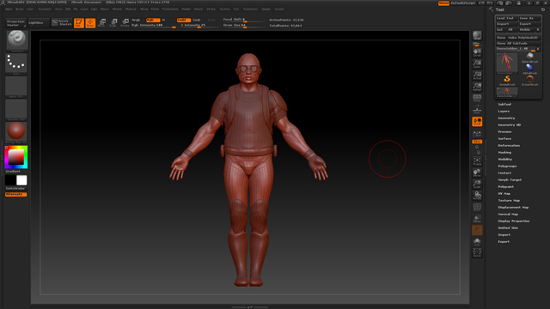This screenshot has height=309, width=550.
Task: Expand the Geometry HD subpalette
Action: click(510, 124)
